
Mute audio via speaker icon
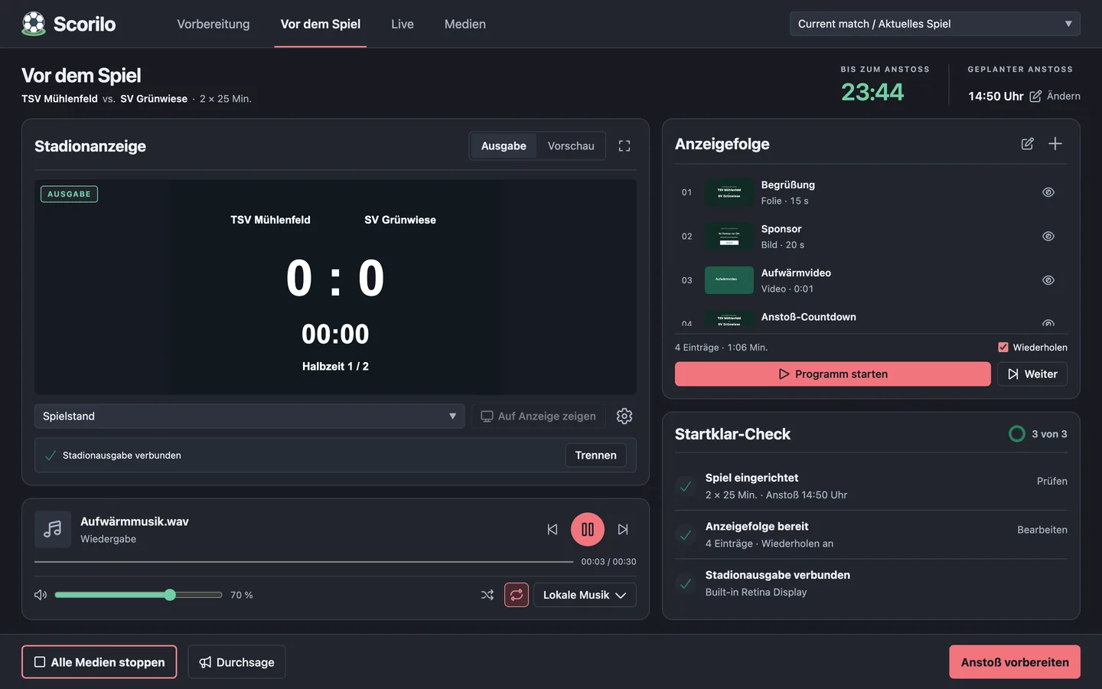click(41, 595)
